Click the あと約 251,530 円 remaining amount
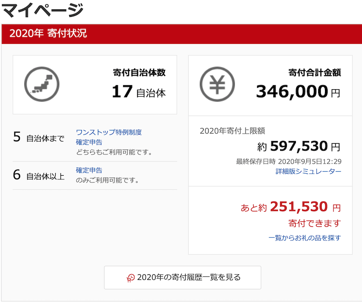Image resolution: width=362 pixels, height=307 pixels. 291,207
